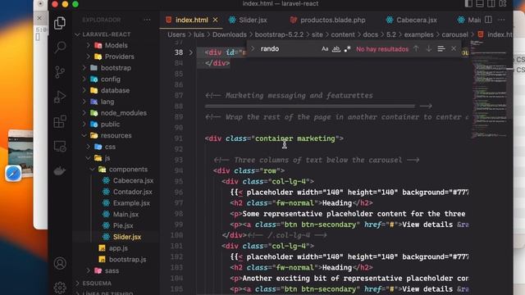The height and width of the screenshot is (295, 525).
Task: Split the editor to the right
Action: (x=489, y=20)
